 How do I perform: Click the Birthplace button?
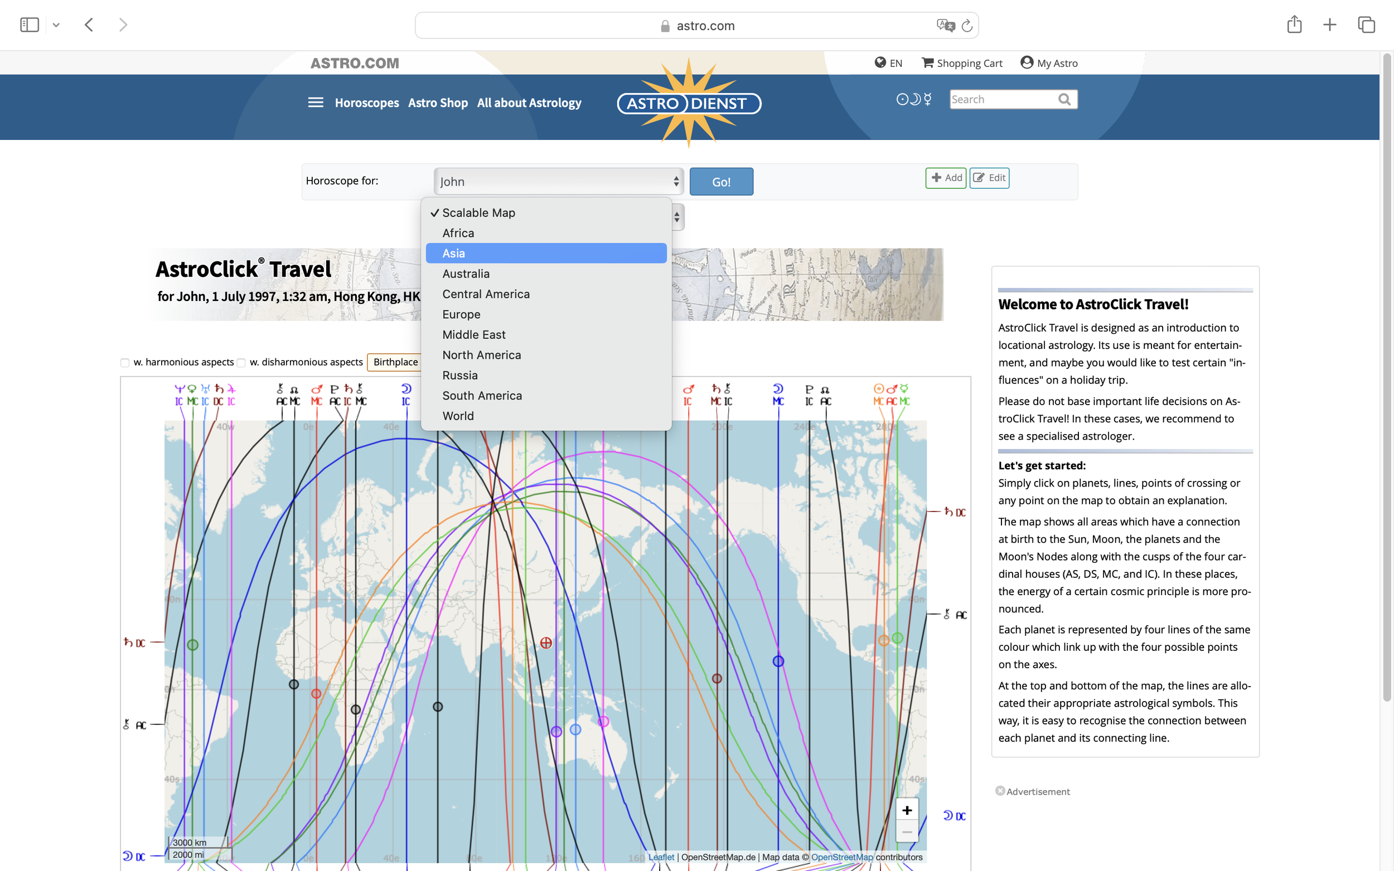[395, 362]
